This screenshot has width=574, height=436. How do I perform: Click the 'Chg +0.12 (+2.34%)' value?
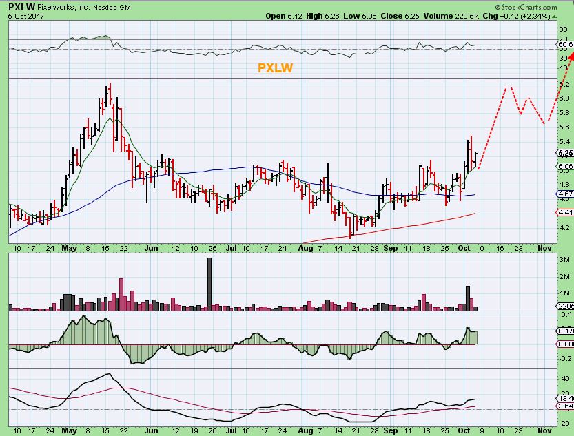point(516,16)
